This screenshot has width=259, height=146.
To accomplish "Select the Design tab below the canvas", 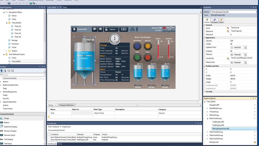I will (51, 105).
